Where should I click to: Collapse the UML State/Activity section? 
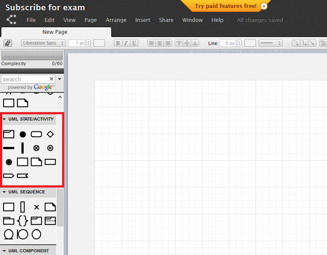(x=4, y=119)
